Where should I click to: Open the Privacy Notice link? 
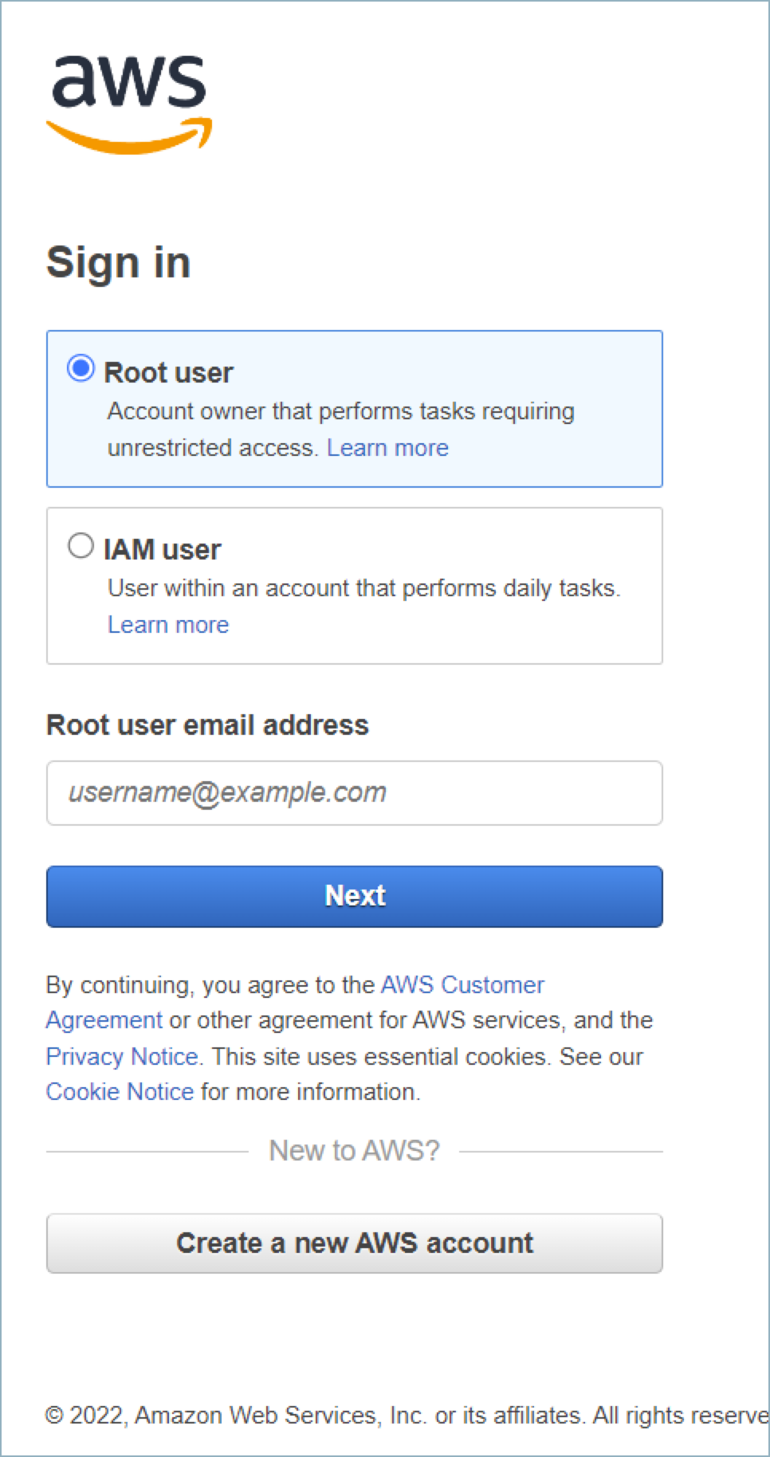[122, 1057]
